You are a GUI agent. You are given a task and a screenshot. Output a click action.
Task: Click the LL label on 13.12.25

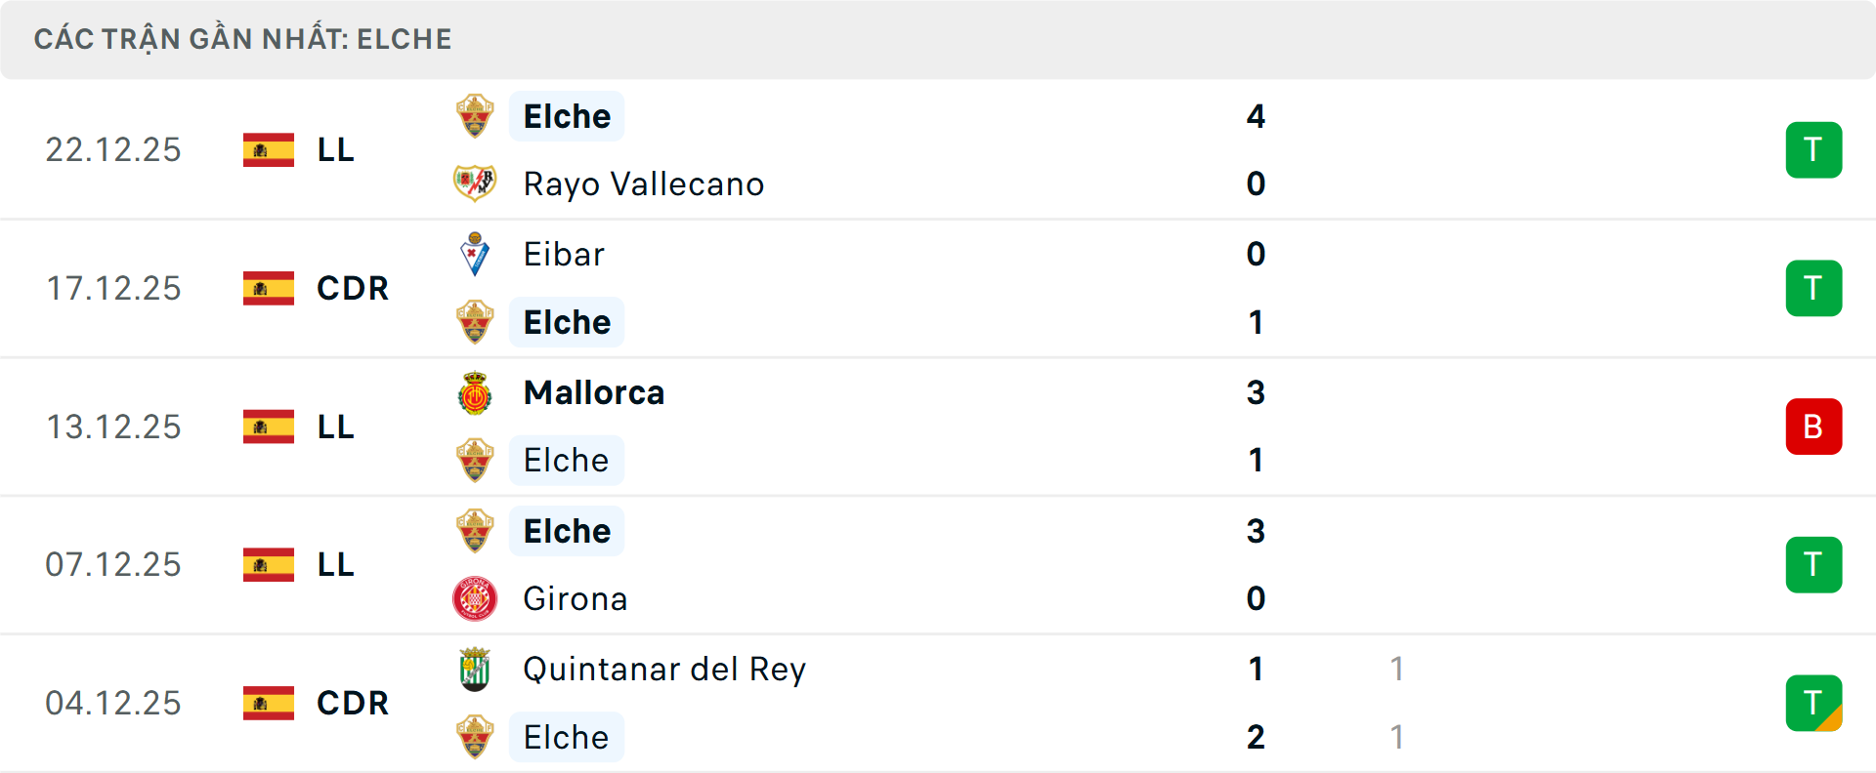(x=335, y=427)
